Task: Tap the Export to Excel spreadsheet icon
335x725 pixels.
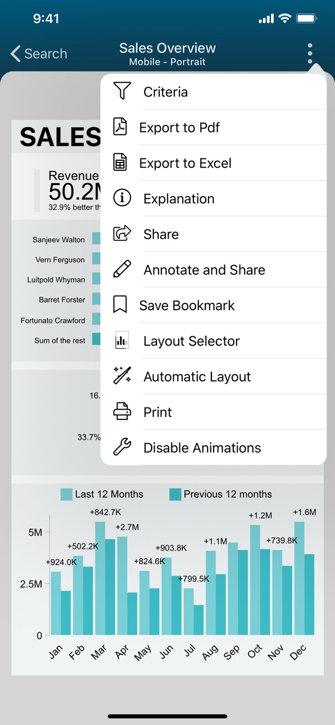Action: pyautogui.click(x=120, y=162)
